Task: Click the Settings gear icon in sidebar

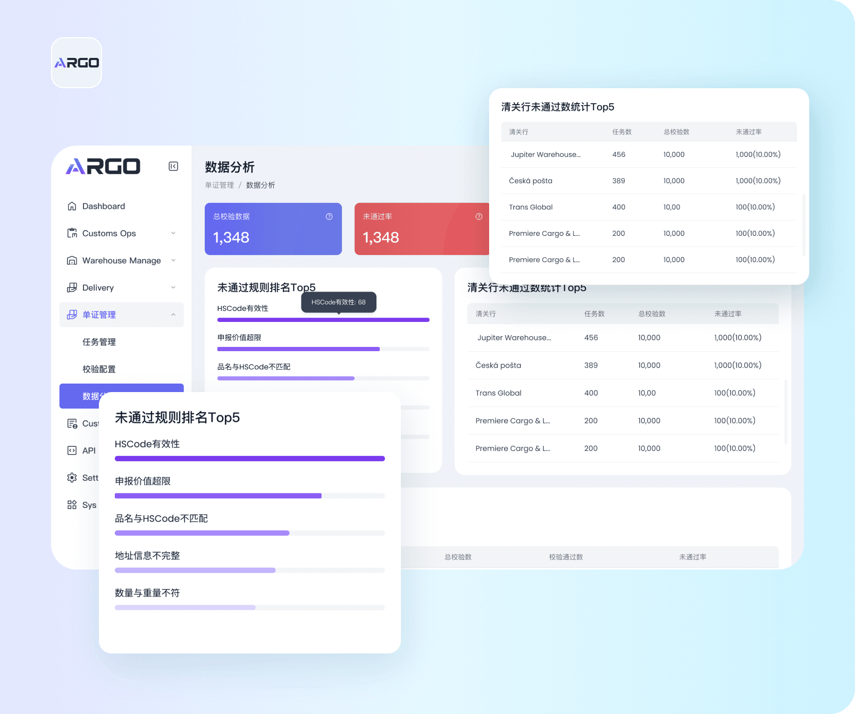Action: [72, 478]
